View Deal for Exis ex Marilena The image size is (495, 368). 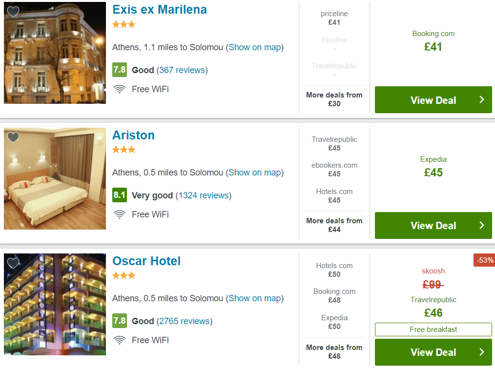433,100
